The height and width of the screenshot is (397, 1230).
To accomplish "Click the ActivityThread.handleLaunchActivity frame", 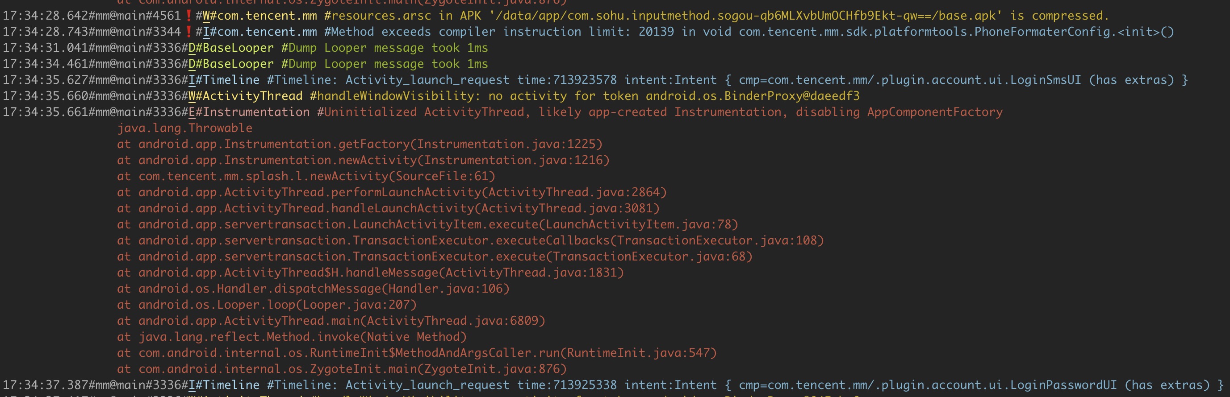I will (388, 208).
